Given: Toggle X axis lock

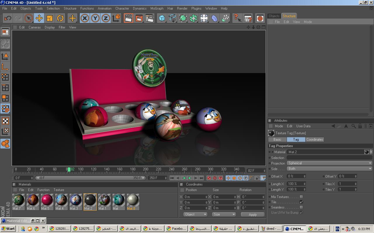Looking at the screenshot, I should [85, 18].
